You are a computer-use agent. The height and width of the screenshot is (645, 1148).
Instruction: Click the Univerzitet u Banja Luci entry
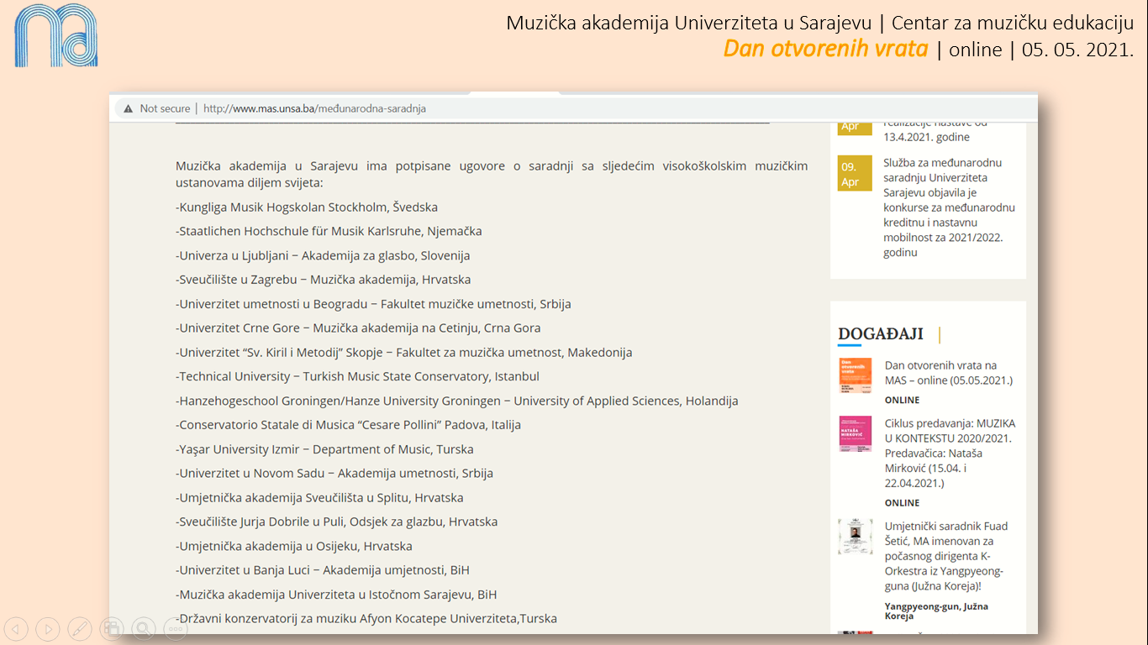pos(323,570)
